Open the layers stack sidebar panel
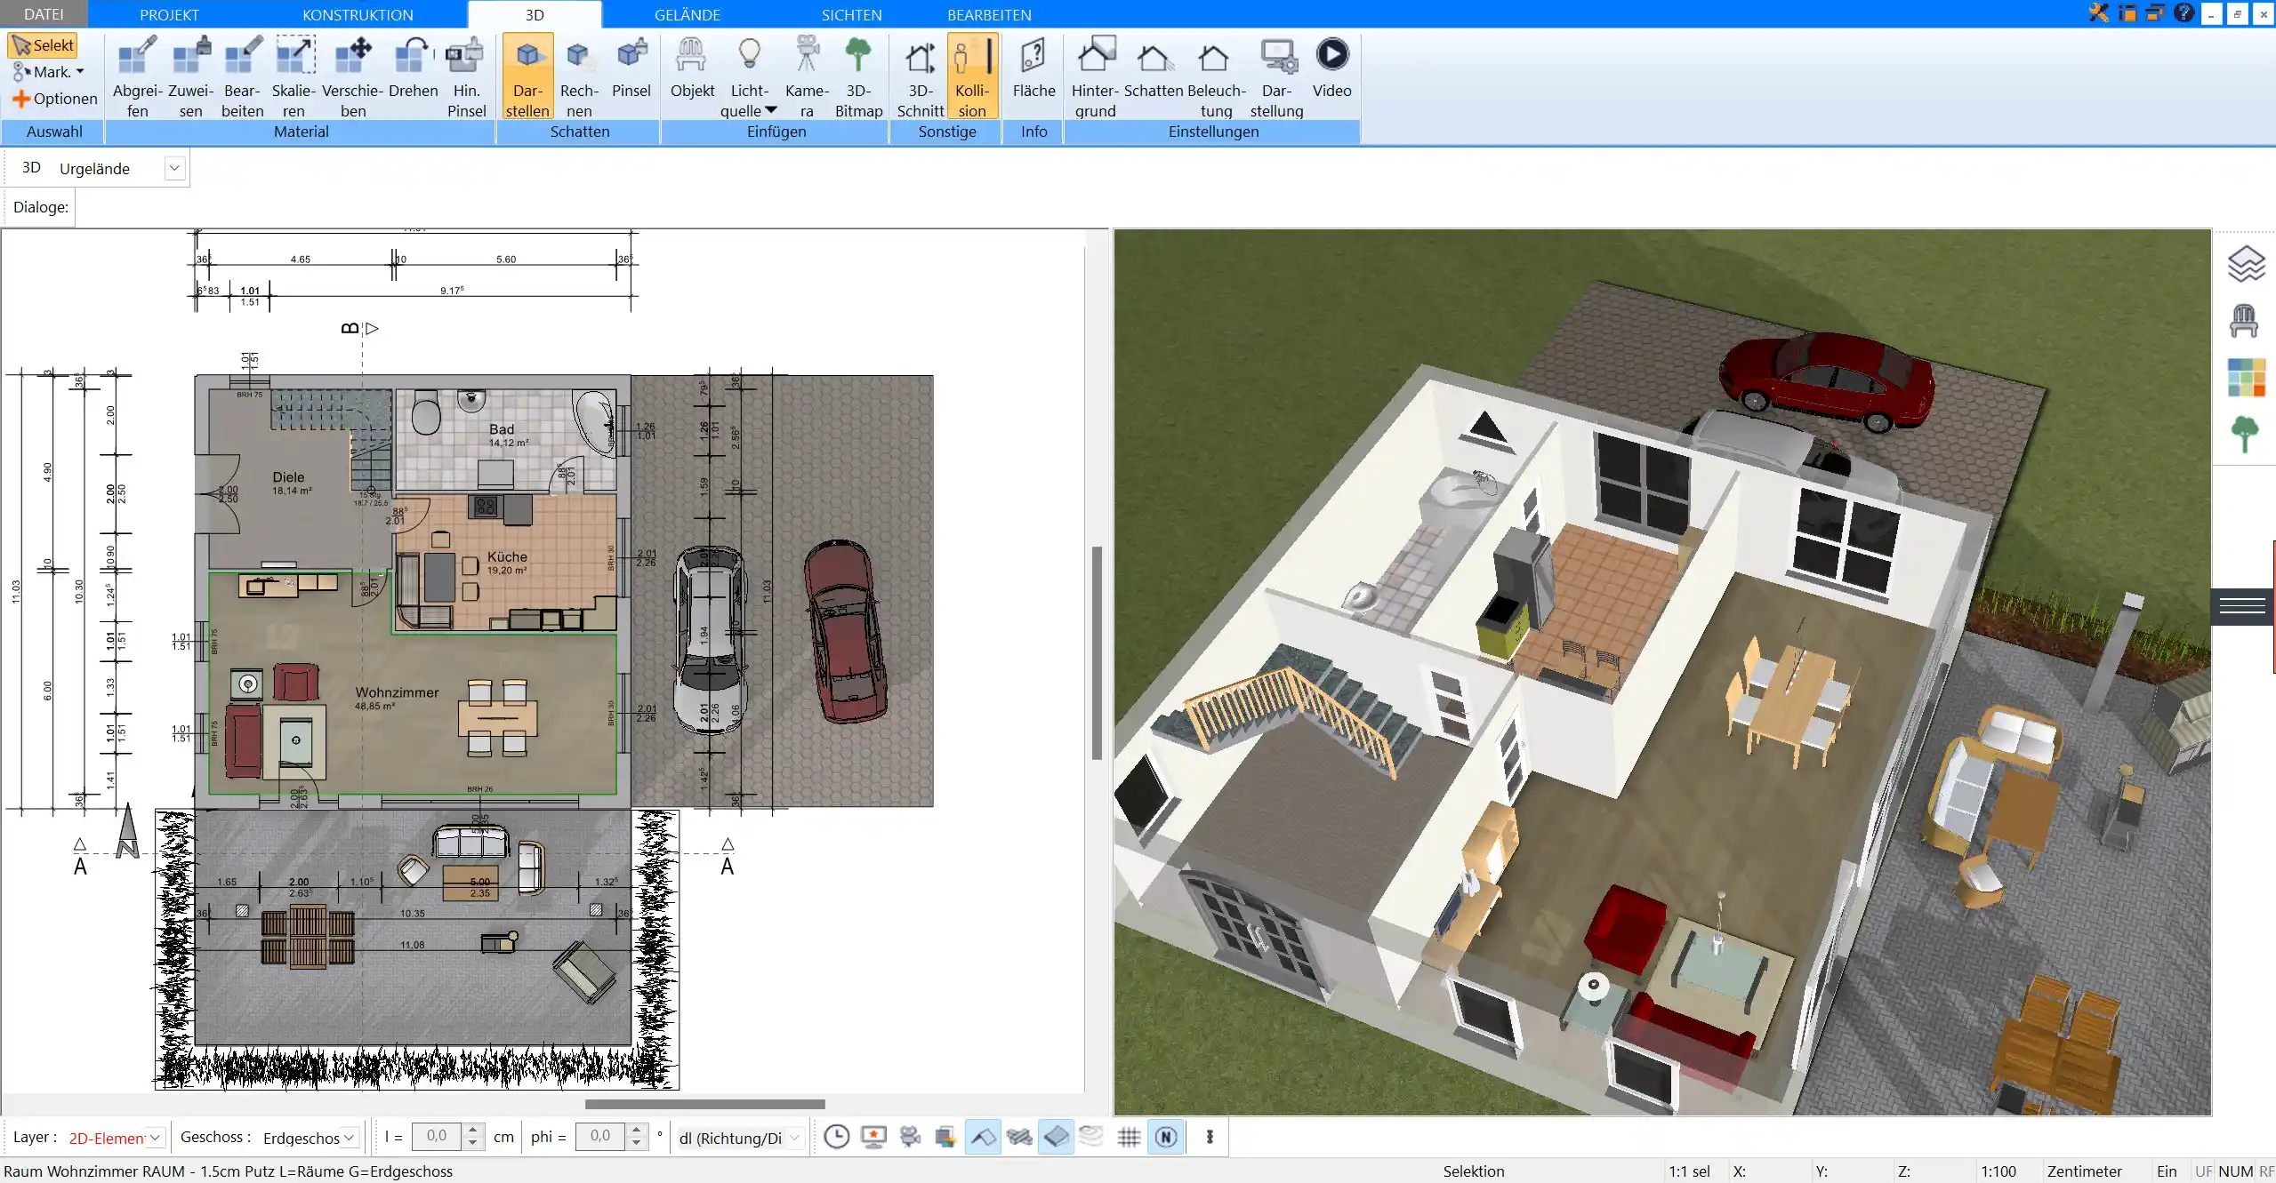2276x1183 pixels. (2246, 264)
